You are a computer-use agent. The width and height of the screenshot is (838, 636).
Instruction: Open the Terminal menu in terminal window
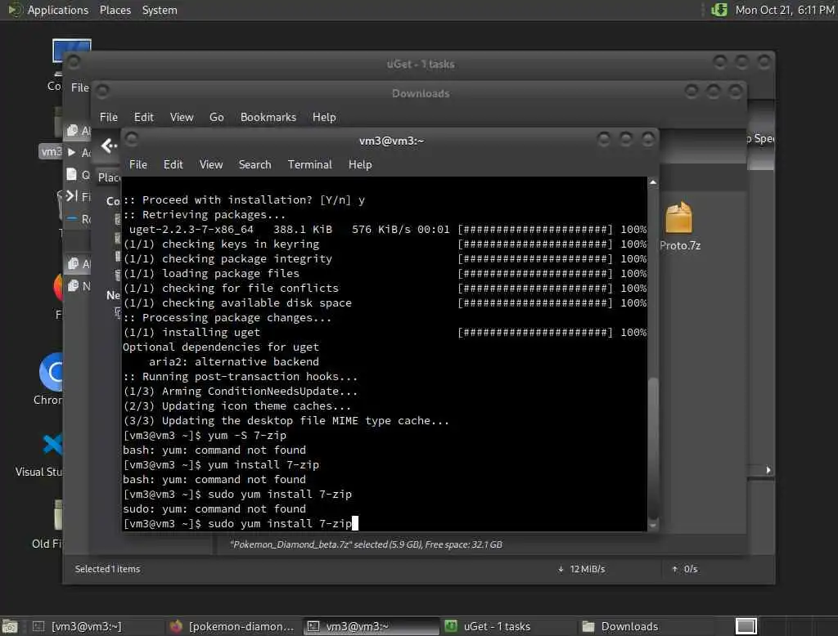pos(310,164)
